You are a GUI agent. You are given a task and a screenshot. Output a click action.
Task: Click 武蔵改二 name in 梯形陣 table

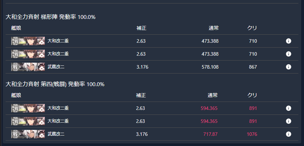[x=56, y=67]
